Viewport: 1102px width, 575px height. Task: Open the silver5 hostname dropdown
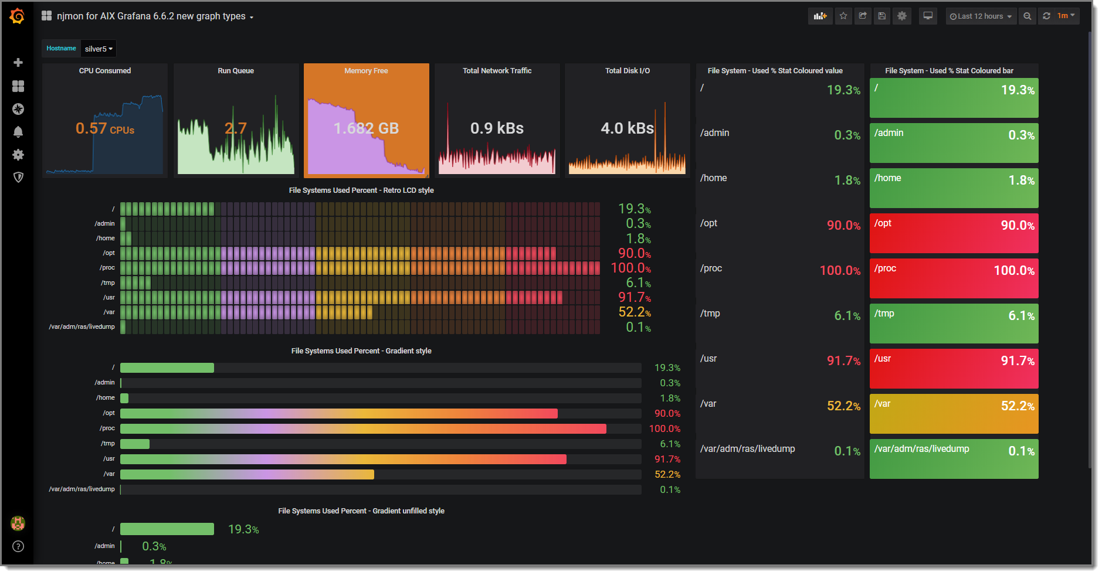click(x=99, y=49)
